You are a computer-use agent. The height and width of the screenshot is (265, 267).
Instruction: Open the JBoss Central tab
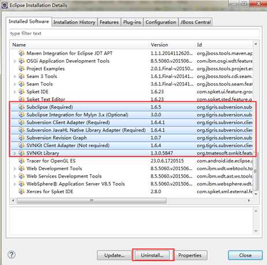[x=195, y=22]
